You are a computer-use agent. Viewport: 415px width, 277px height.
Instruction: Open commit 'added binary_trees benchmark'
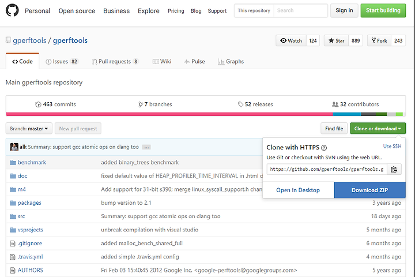(139, 163)
